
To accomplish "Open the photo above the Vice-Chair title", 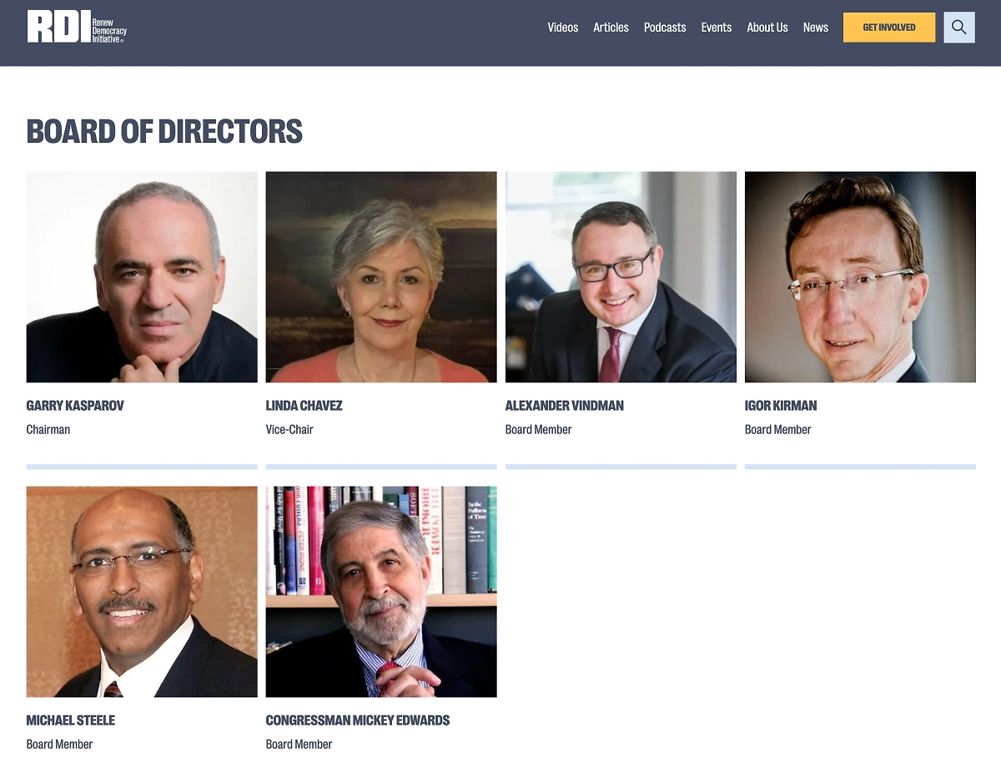I will [381, 276].
